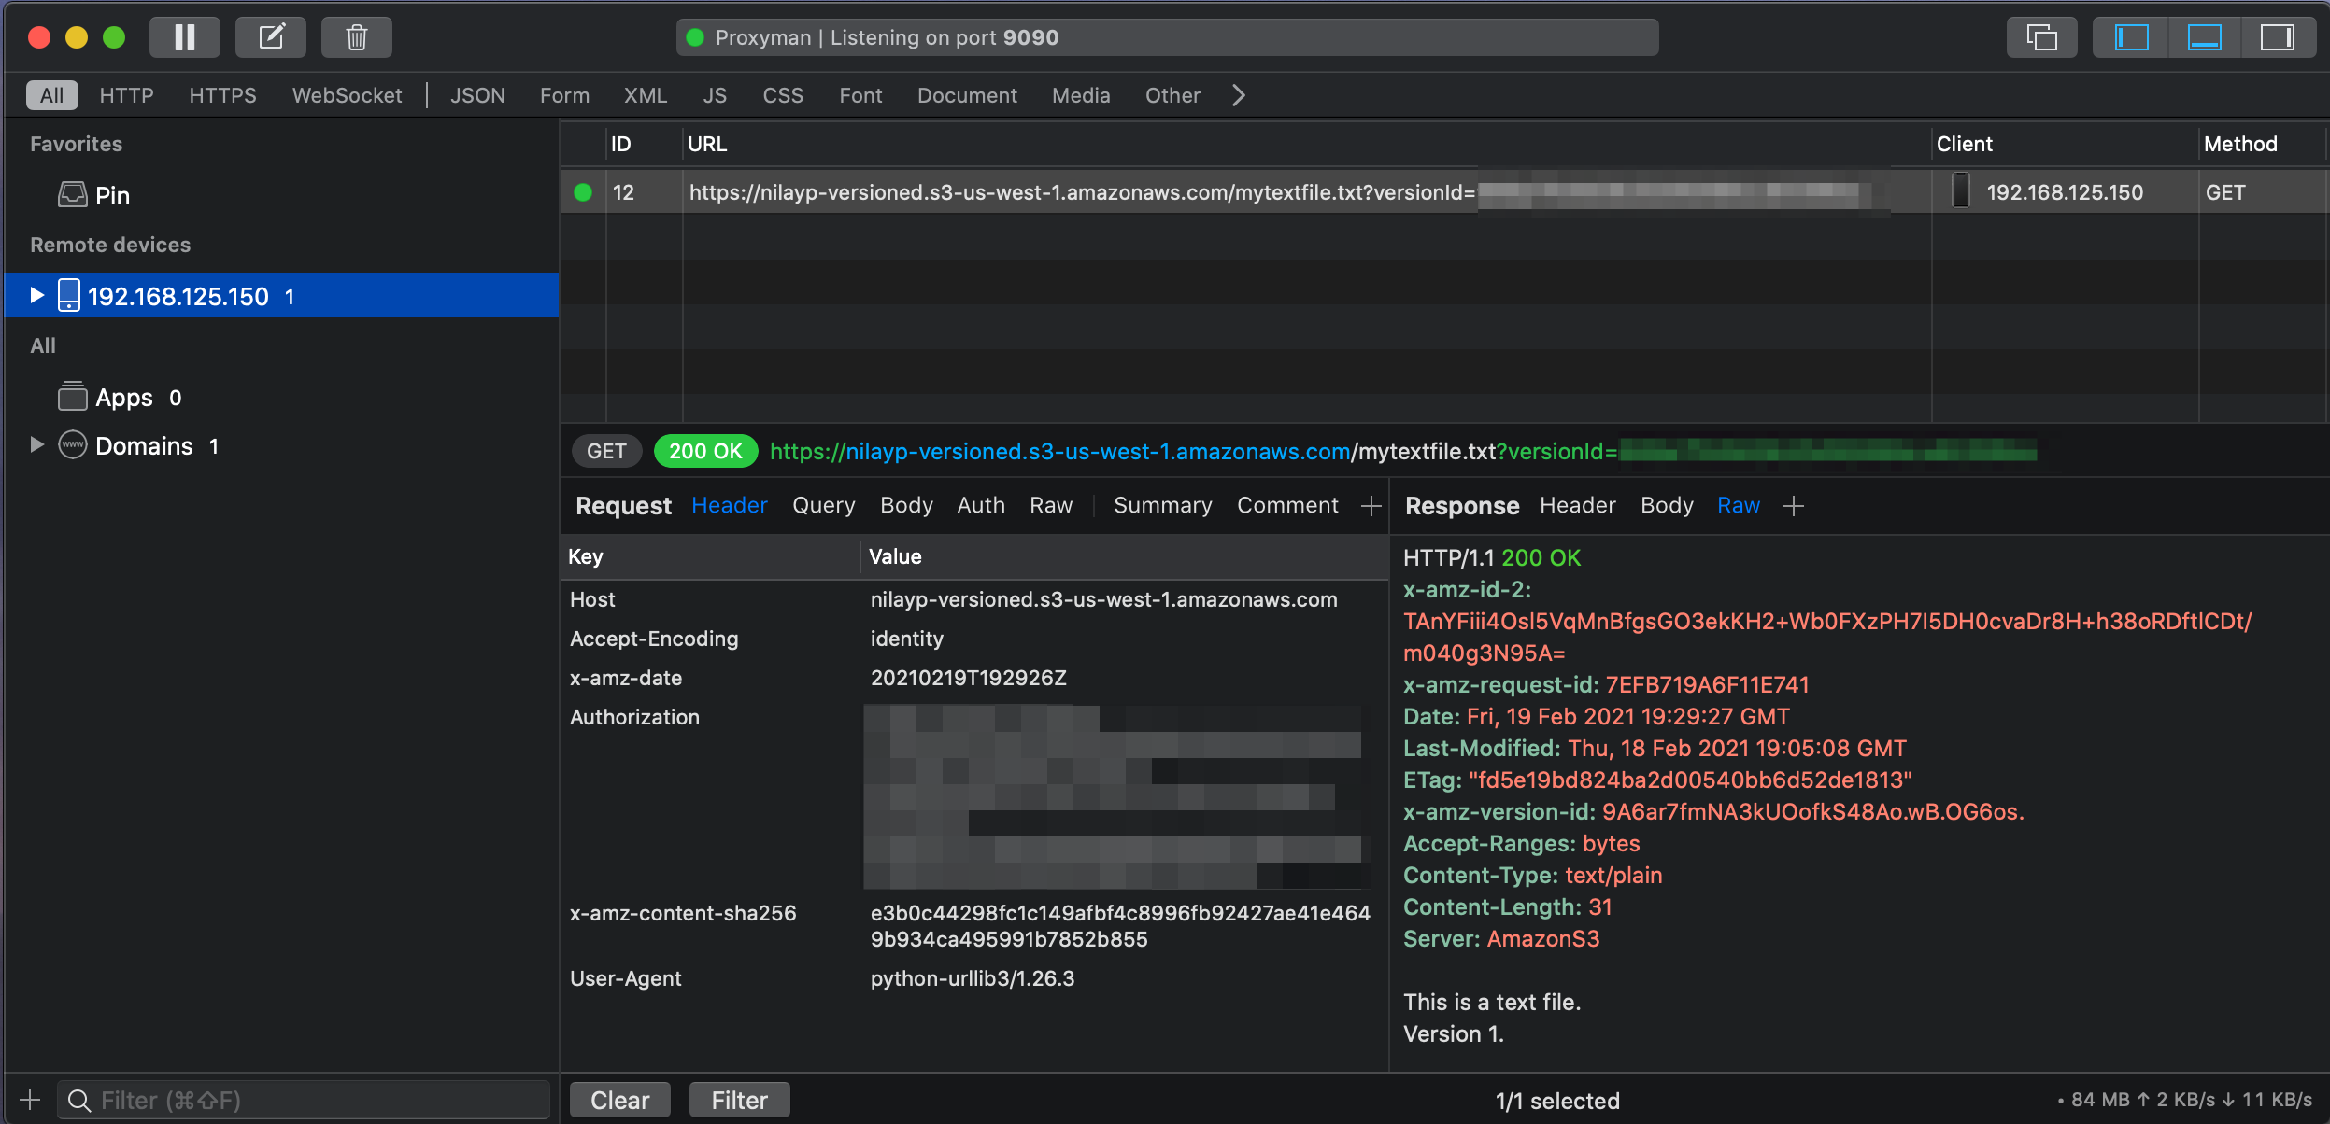Screen dimensions: 2330x1124
Task: Expand the Domains list
Action: 37,445
